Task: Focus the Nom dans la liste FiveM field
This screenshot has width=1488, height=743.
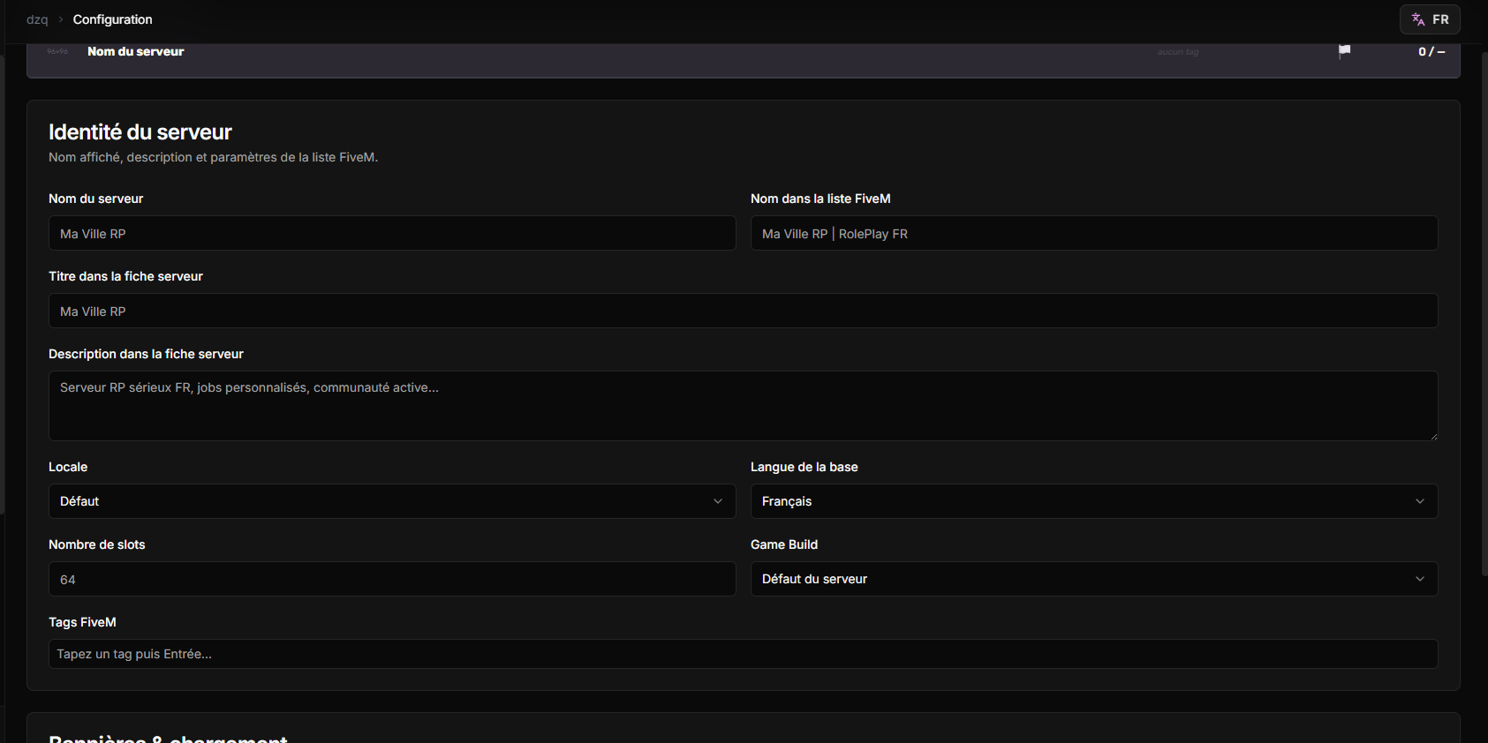Action: (x=1094, y=233)
